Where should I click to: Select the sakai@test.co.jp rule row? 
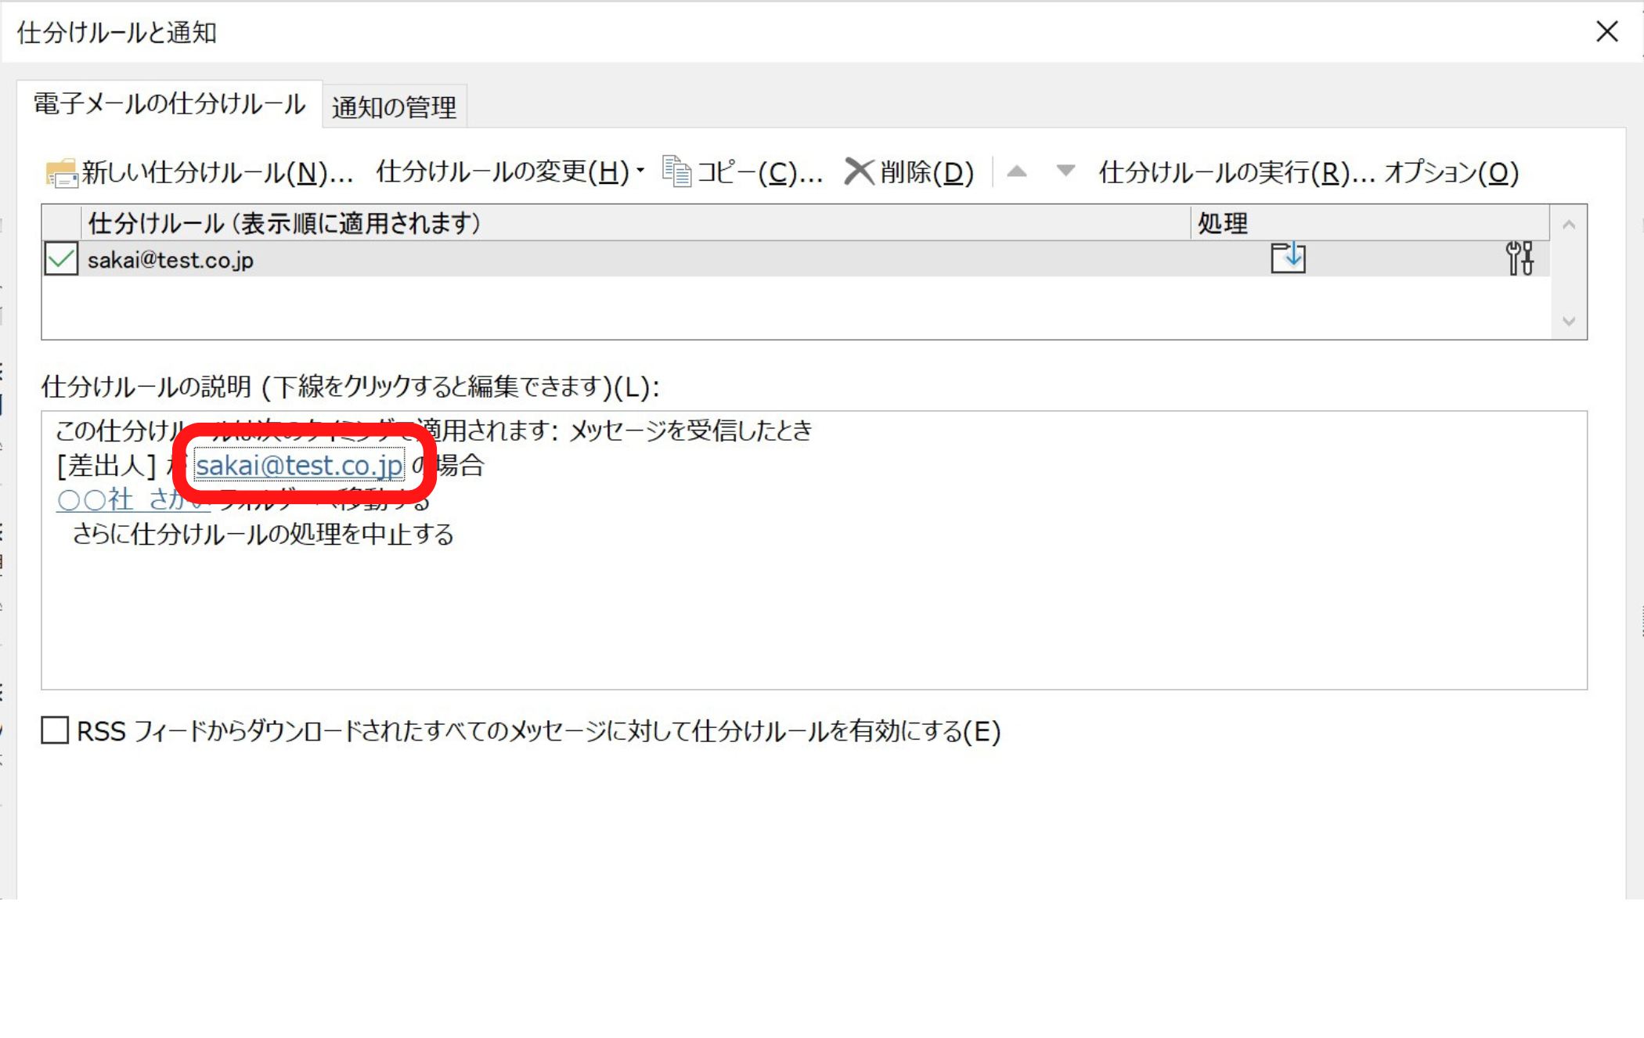795,259
